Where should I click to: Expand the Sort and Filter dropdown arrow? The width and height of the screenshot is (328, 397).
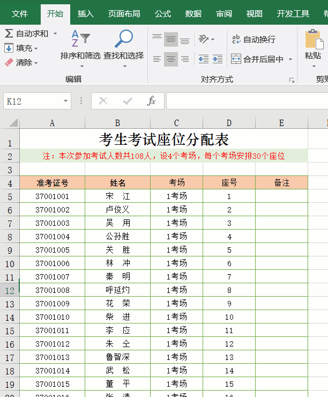tap(81, 67)
